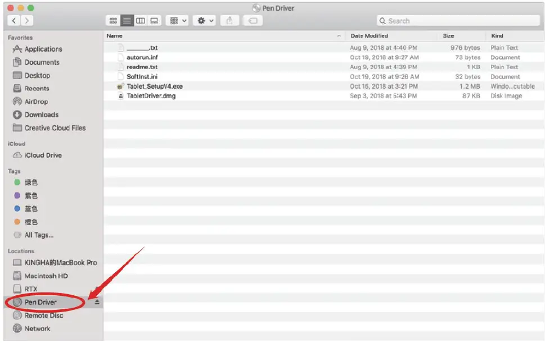This screenshot has height=343, width=545.
Task: Open iCloud Drive in the sidebar
Action: [43, 155]
